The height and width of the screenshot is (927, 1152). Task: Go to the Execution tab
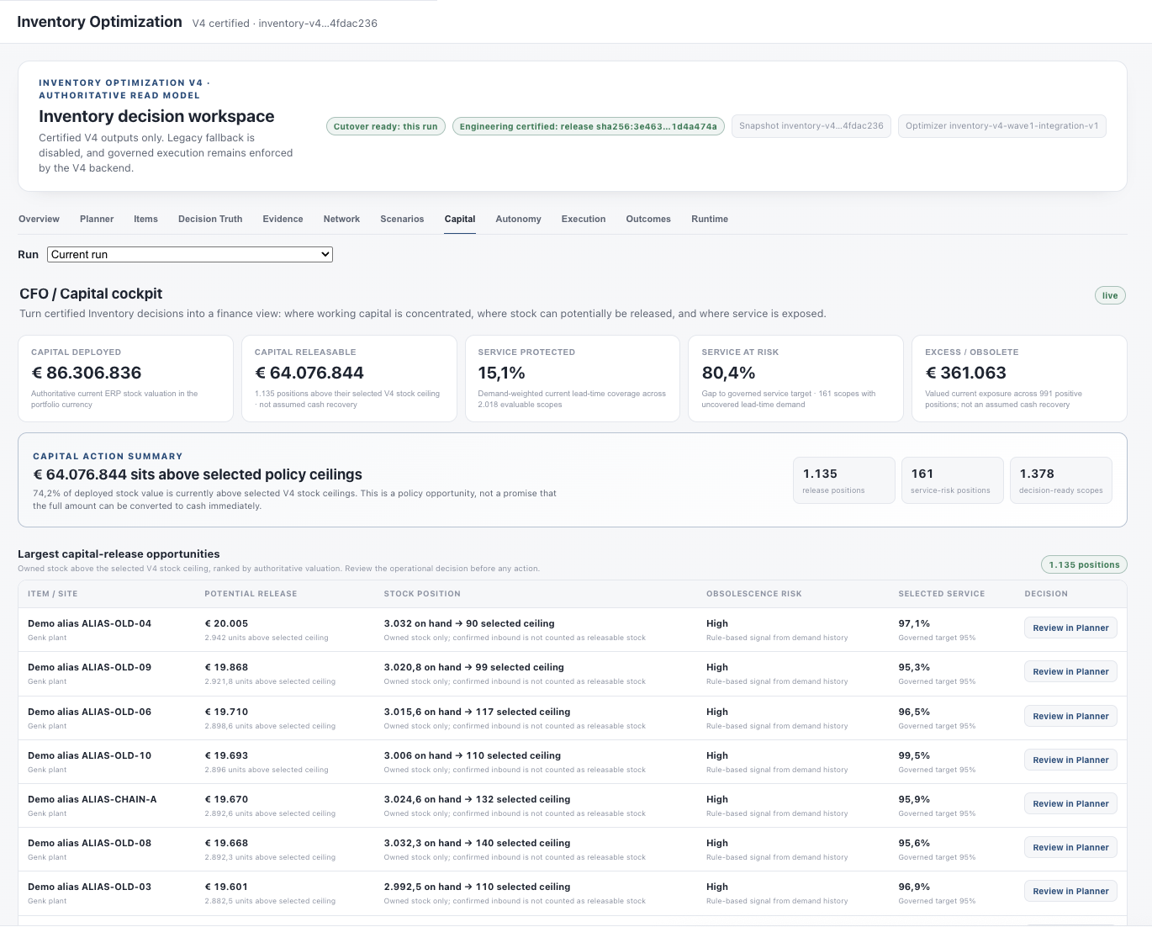click(x=584, y=219)
